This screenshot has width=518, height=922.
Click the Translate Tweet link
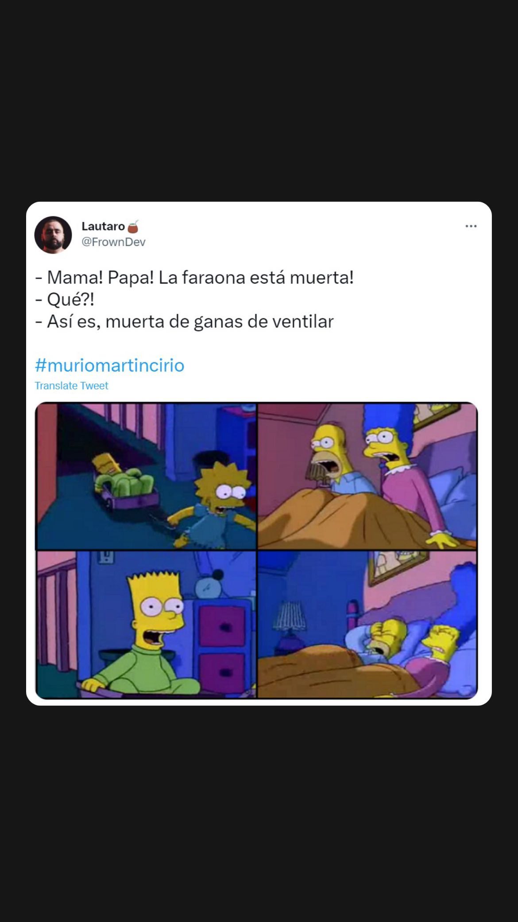coord(71,386)
